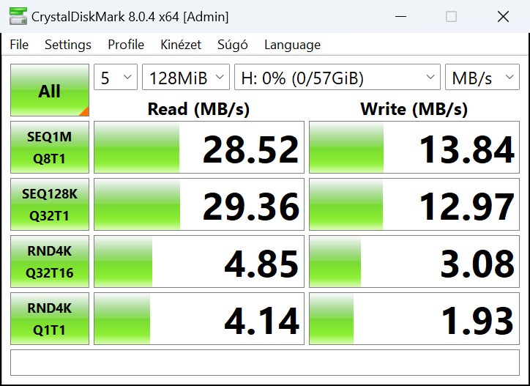Close the CrystalDiskMark window
This screenshot has width=530, height=386.
503,16
